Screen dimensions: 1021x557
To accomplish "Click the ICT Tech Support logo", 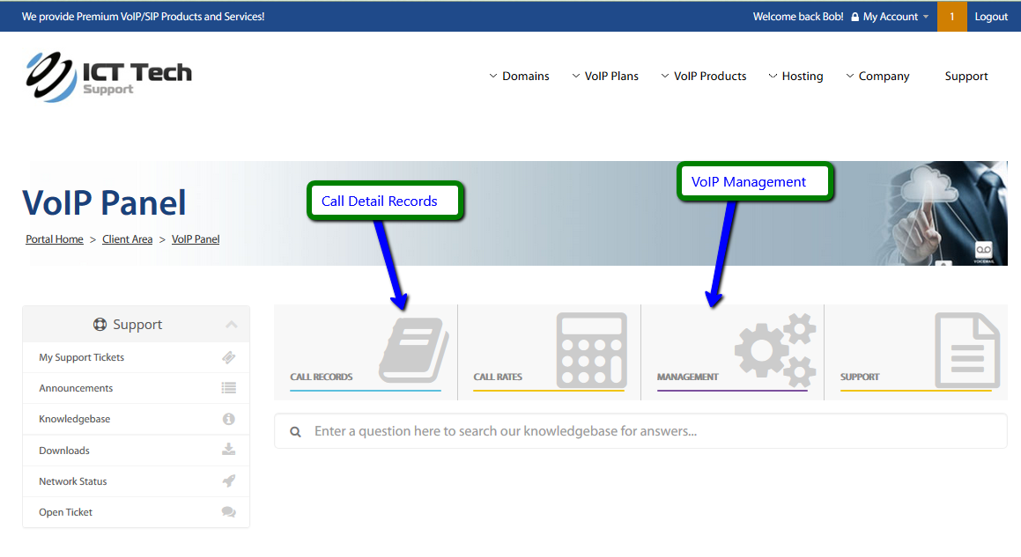I will click(x=108, y=77).
